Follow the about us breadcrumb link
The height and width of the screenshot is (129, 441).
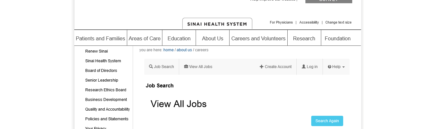tap(184, 50)
